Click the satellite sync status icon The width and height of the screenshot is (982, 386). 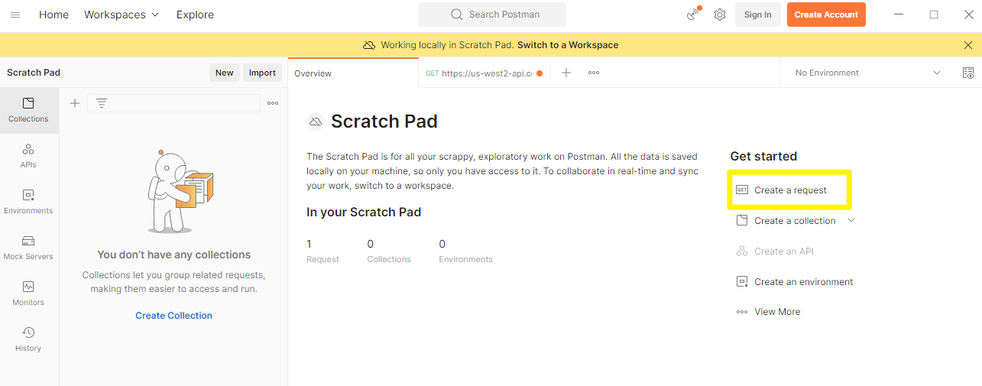(694, 14)
